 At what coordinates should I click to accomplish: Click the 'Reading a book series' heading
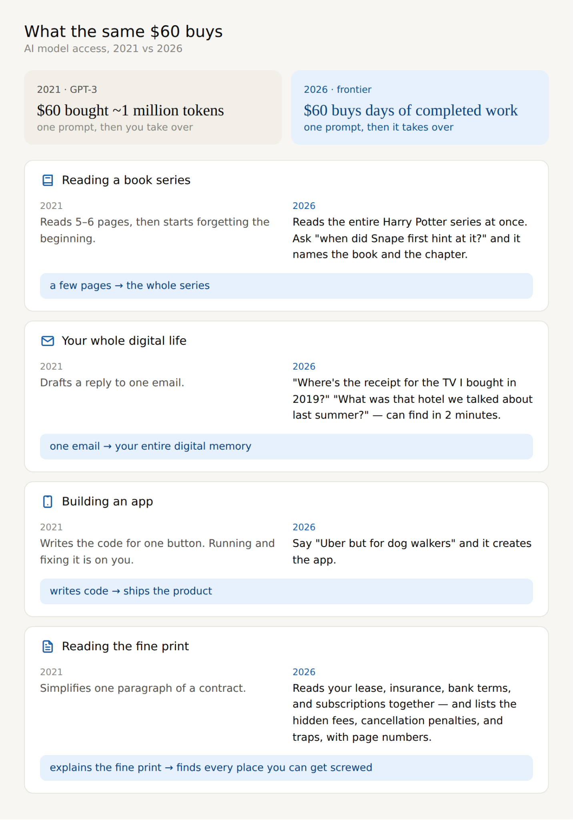click(x=126, y=180)
